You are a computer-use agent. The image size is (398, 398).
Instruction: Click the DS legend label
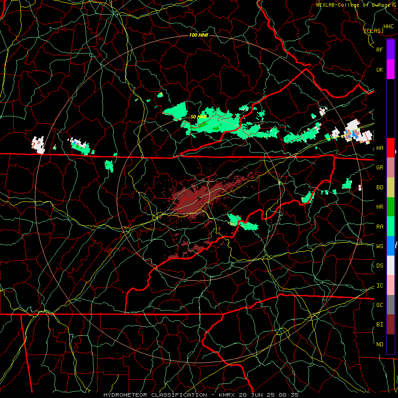pyautogui.click(x=379, y=265)
